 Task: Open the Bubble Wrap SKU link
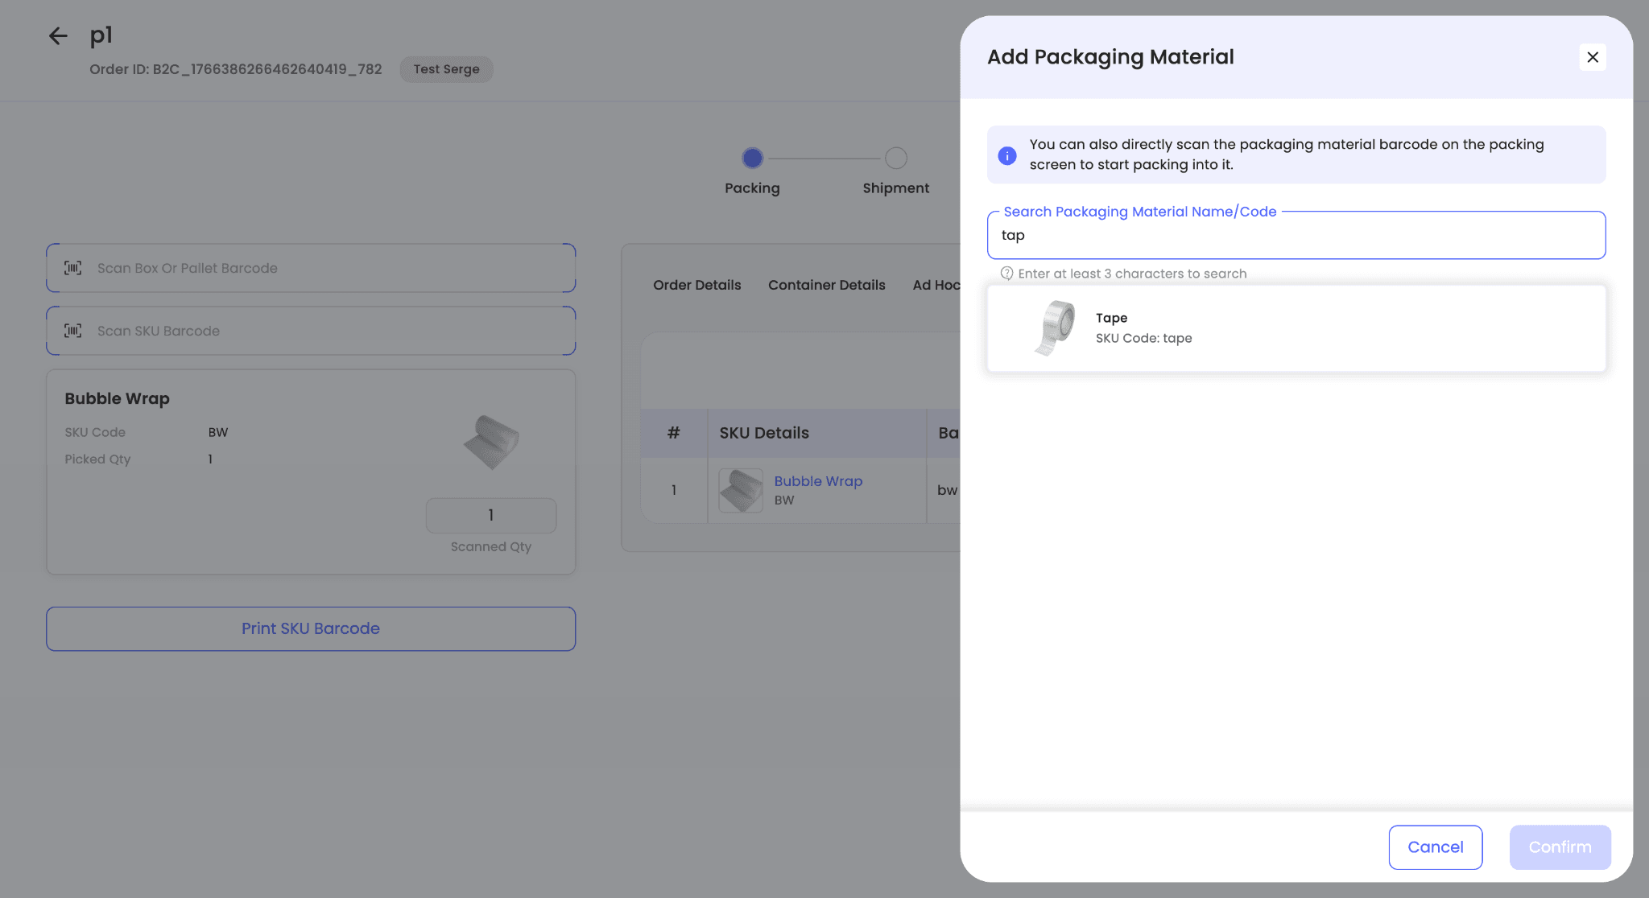point(817,481)
